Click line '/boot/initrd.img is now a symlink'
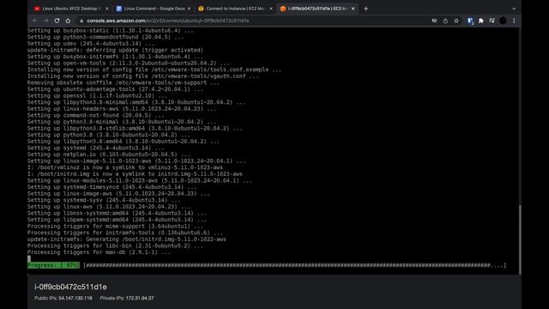This screenshot has width=549, height=309. [135, 173]
